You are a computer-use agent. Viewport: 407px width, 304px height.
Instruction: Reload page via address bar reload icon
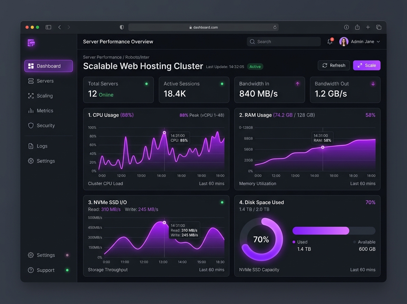coord(275,27)
